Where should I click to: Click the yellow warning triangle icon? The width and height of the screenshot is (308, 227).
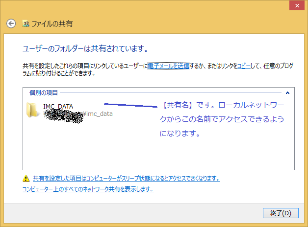(26, 179)
